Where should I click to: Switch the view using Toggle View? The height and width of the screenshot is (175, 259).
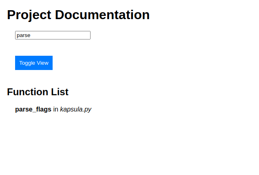pos(34,63)
